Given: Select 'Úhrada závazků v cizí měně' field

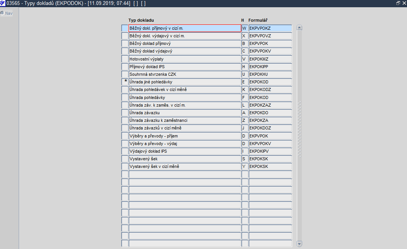Looking at the screenshot, I should click(x=185, y=128).
